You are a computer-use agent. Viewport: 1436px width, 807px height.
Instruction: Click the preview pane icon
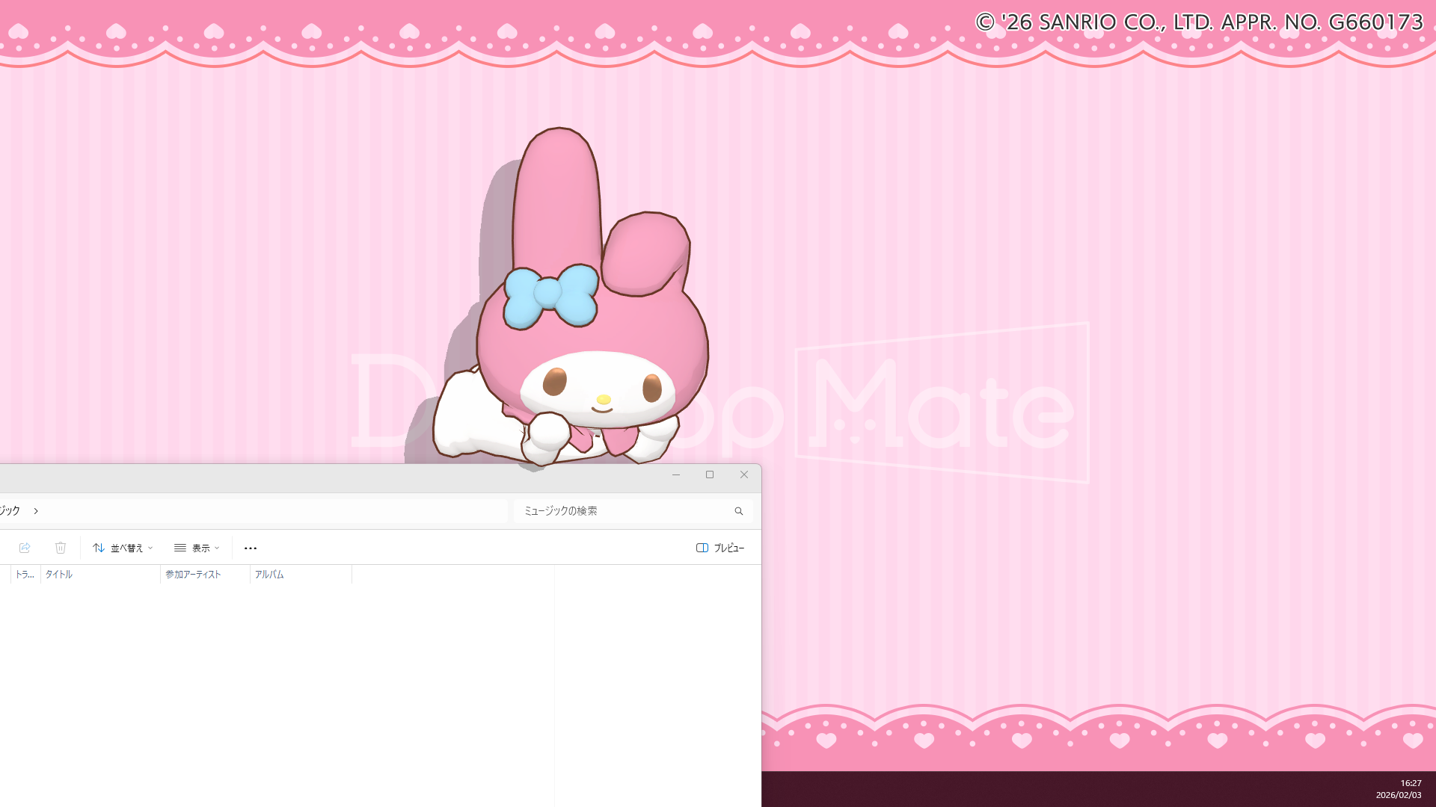(702, 548)
